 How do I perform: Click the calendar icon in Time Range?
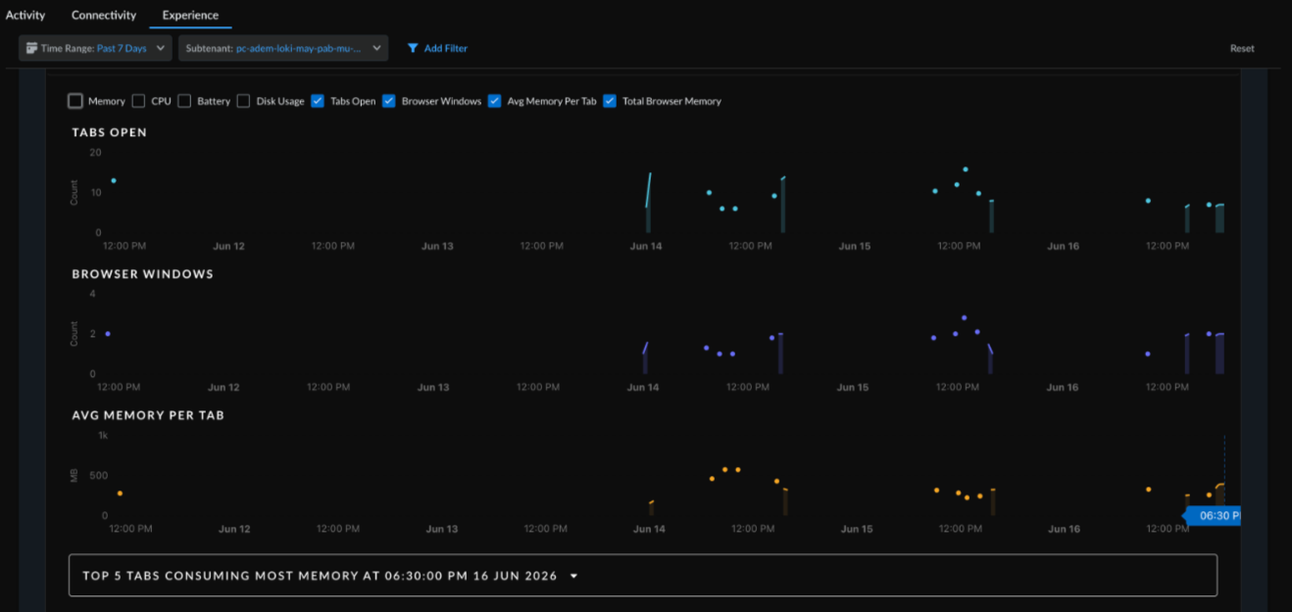pos(31,48)
